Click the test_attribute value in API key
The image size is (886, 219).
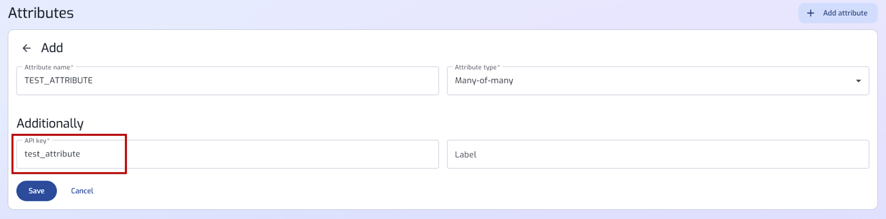pos(52,154)
